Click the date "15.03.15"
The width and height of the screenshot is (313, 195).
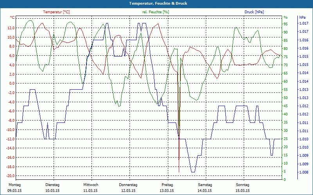coord(243,191)
